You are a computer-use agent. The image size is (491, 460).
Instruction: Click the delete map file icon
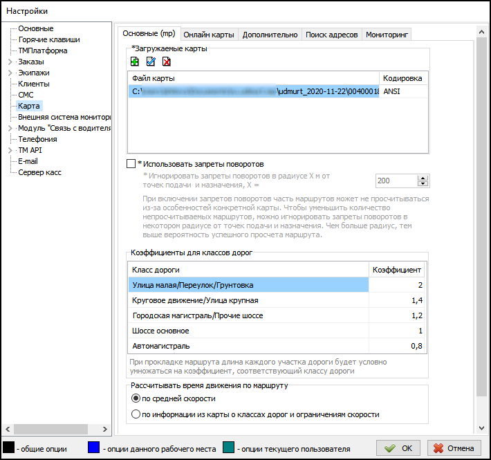tap(167, 62)
